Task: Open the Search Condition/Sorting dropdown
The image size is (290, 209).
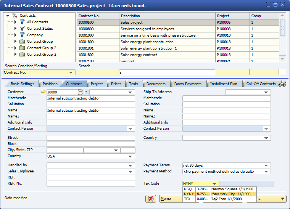Action: [x=71, y=72]
